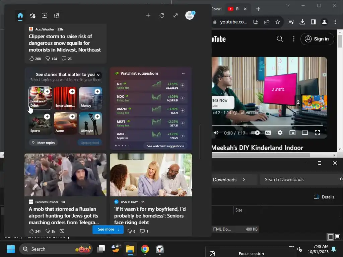Add the Food and Drink topic

(x=47, y=91)
